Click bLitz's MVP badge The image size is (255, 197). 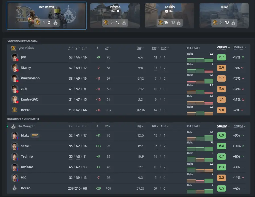pos(35,135)
